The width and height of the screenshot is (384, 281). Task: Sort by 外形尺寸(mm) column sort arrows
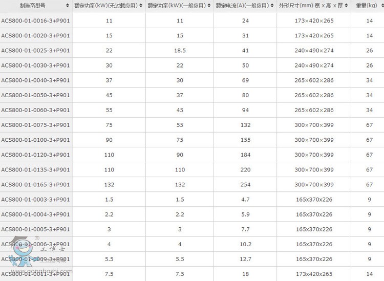[x=346, y=6]
